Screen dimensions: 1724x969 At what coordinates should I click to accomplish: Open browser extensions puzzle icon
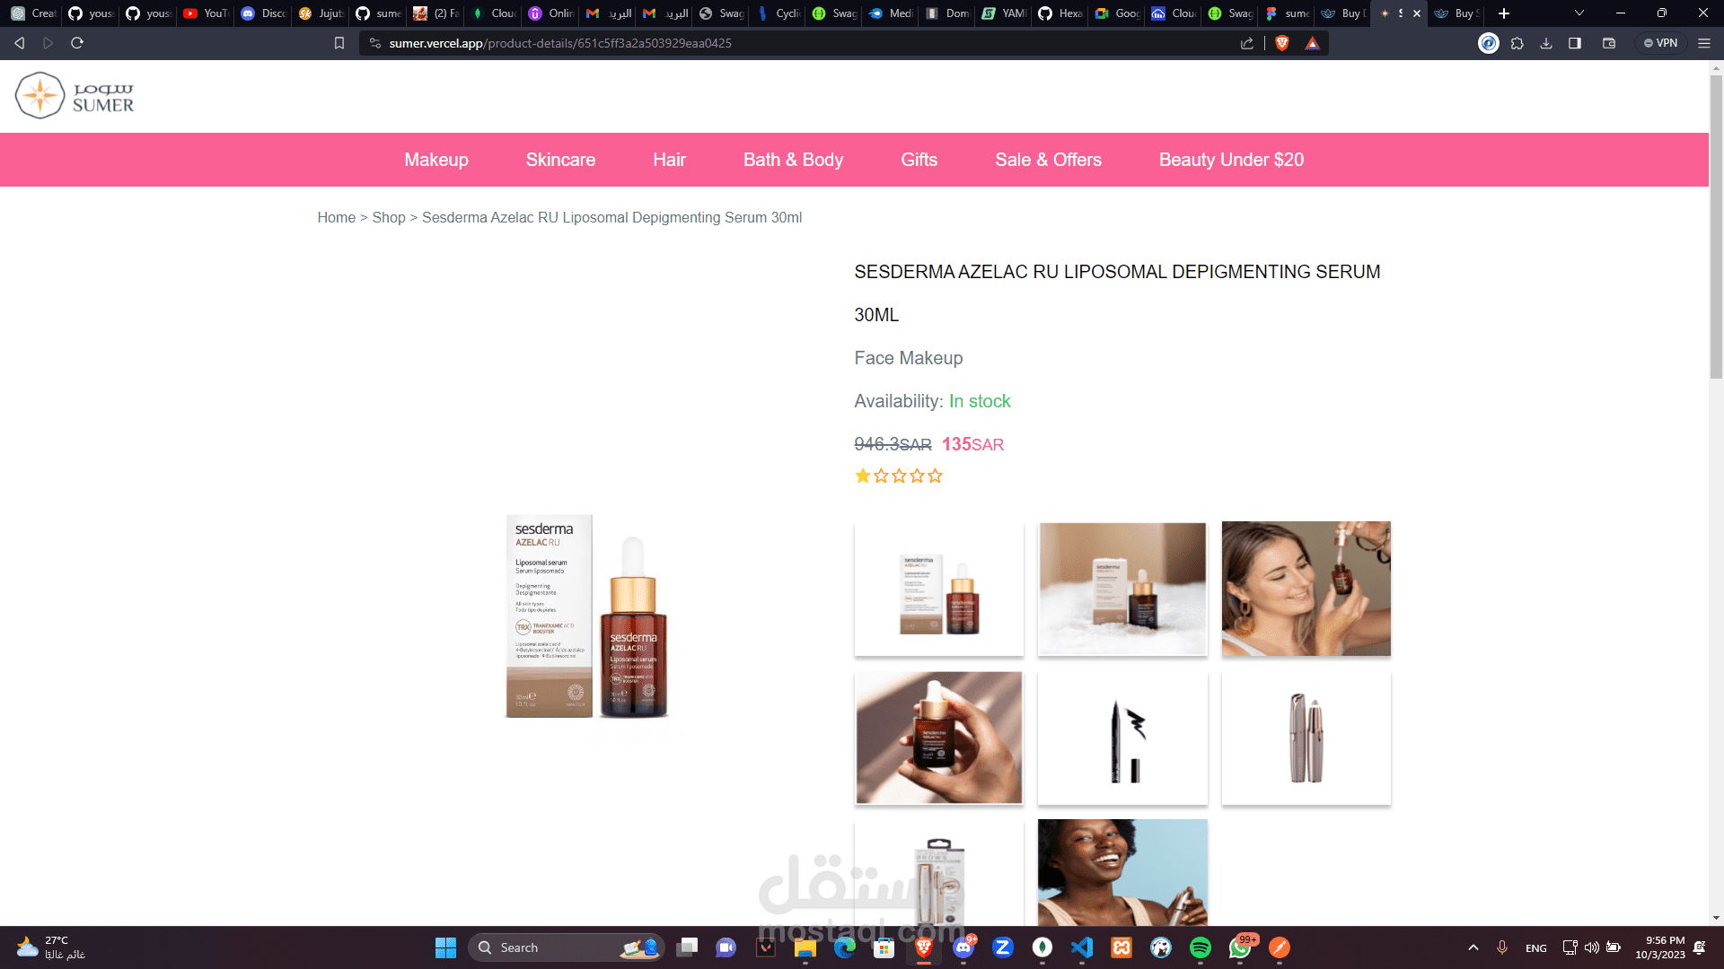click(x=1517, y=43)
